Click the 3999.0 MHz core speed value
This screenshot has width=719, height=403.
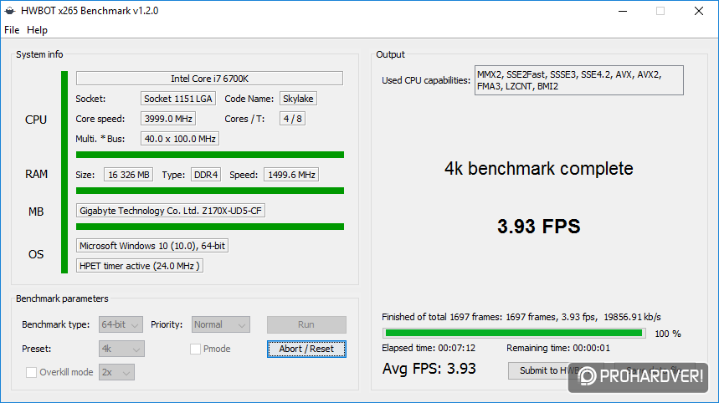(168, 119)
